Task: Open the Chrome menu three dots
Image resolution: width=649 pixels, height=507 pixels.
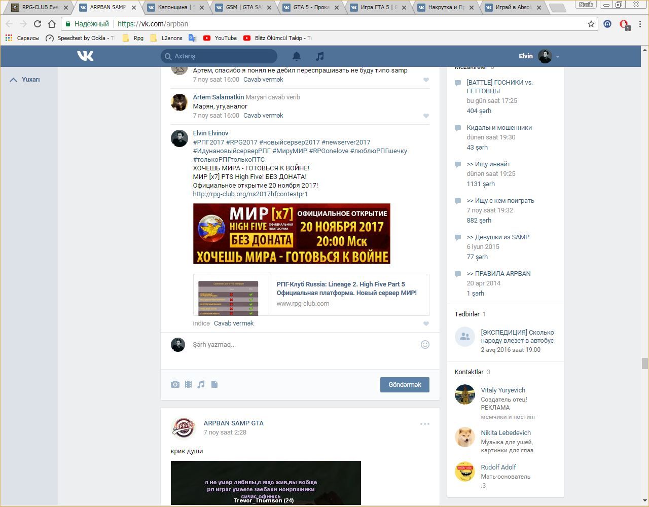Action: click(641, 24)
